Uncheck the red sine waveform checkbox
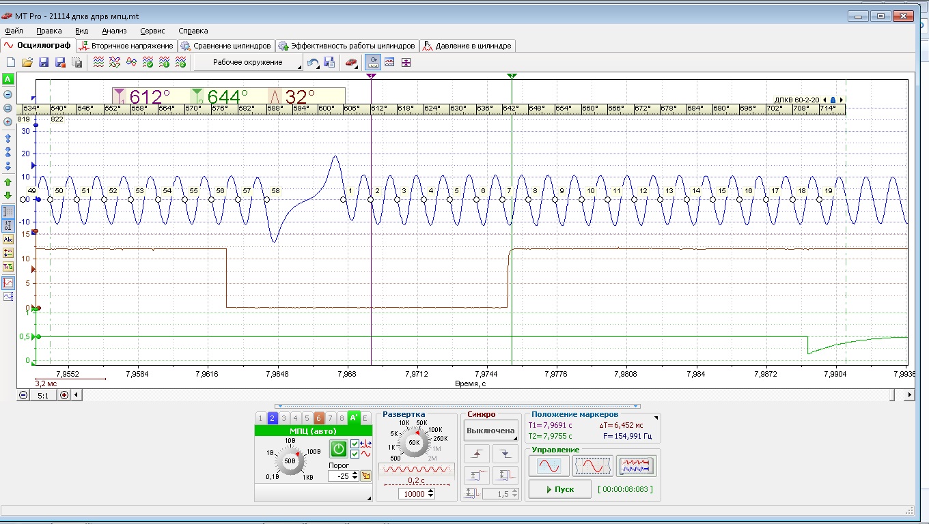This screenshot has height=524, width=929. click(x=355, y=454)
